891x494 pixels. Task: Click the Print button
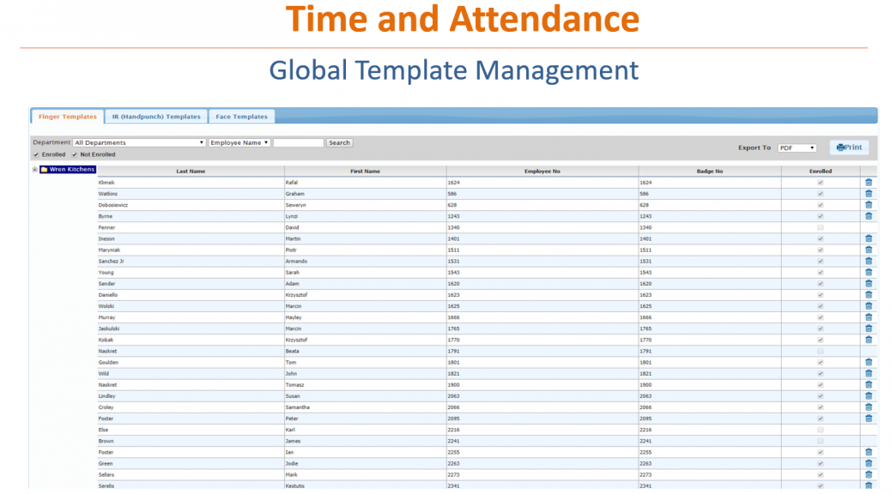(x=849, y=148)
